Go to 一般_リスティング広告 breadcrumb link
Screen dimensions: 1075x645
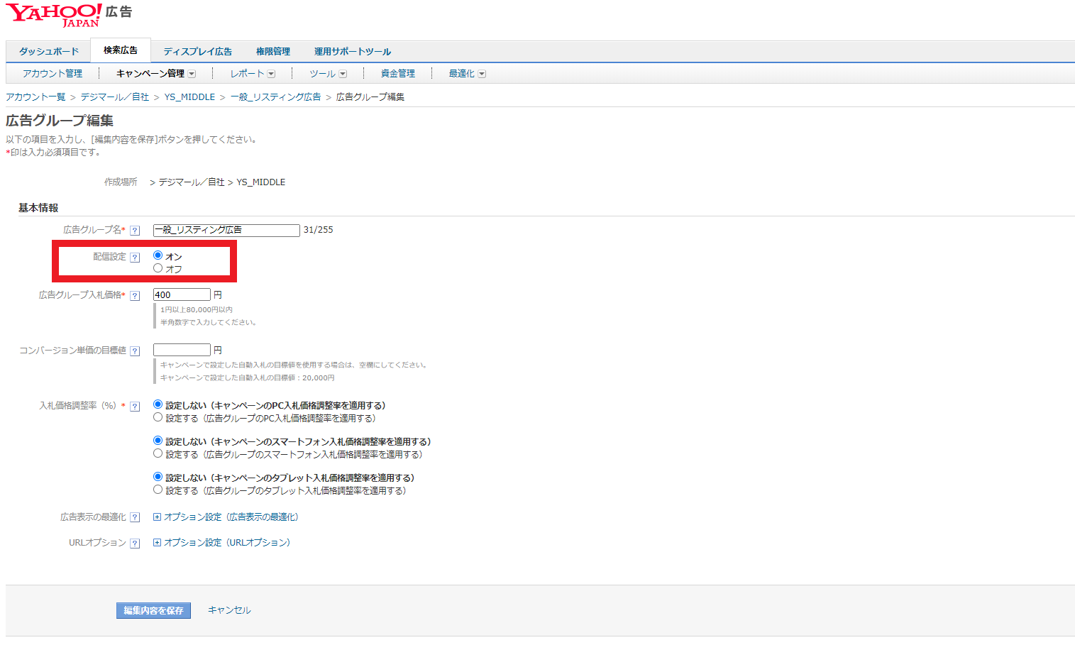275,97
